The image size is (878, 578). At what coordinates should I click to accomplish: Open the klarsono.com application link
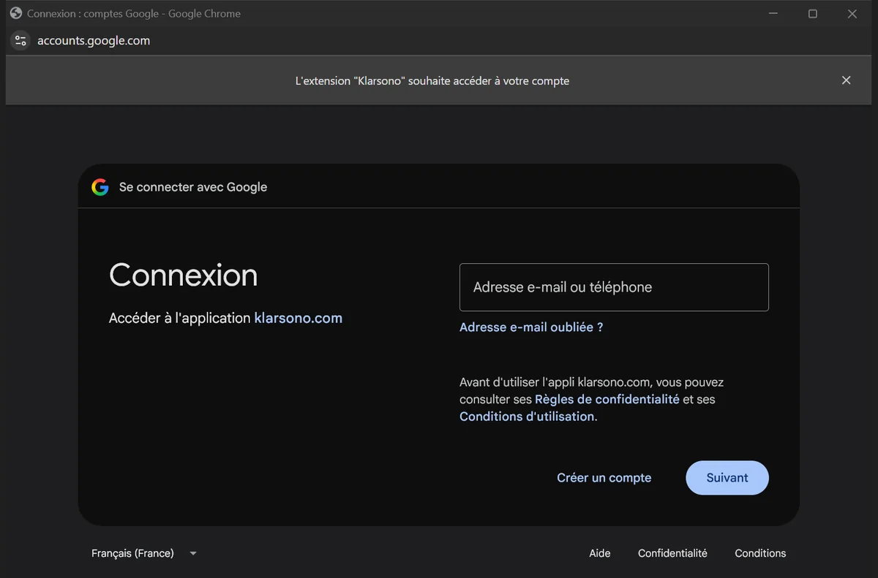[298, 318]
